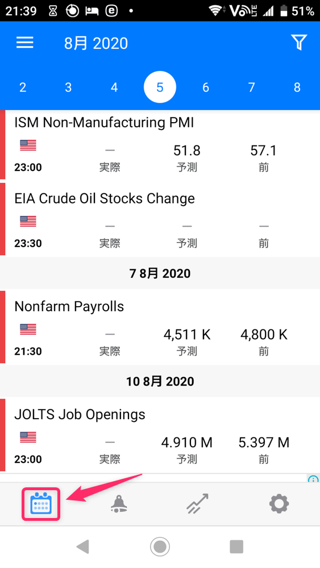The width and height of the screenshot is (320, 568).
Task: Tap the ad info icon
Action: tap(313, 479)
